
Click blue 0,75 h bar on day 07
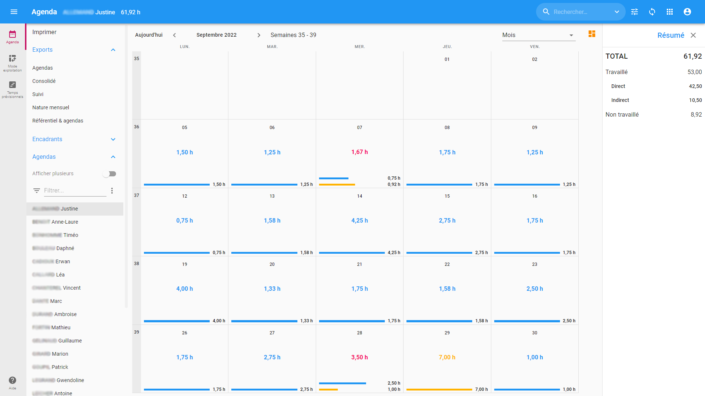[333, 178]
